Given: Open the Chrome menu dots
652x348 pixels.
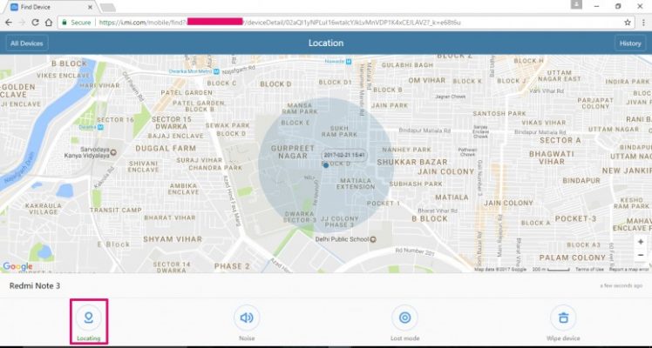Looking at the screenshot, I should click(x=643, y=23).
